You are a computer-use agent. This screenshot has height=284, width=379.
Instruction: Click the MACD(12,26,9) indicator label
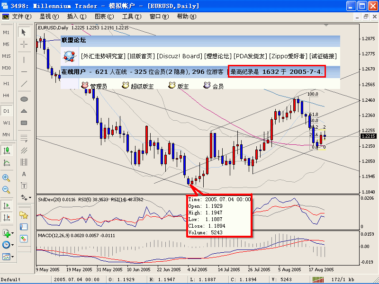[x=76, y=235]
